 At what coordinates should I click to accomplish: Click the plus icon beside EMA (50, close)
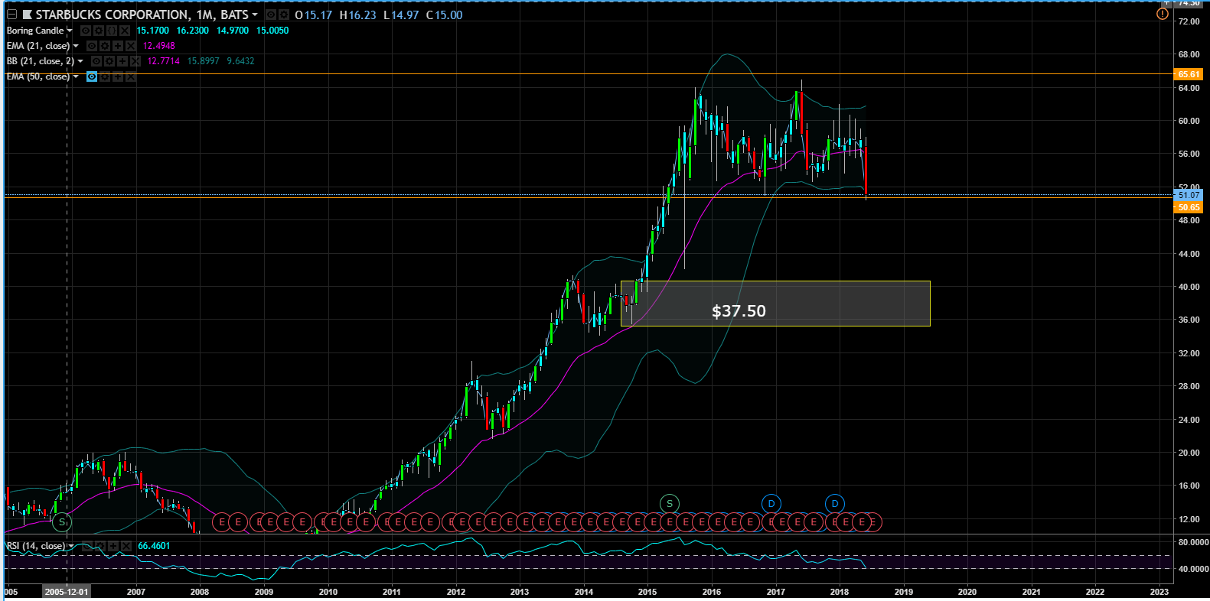pos(118,76)
